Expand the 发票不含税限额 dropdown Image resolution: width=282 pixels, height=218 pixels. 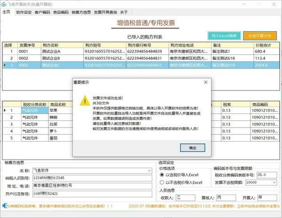coord(274,182)
